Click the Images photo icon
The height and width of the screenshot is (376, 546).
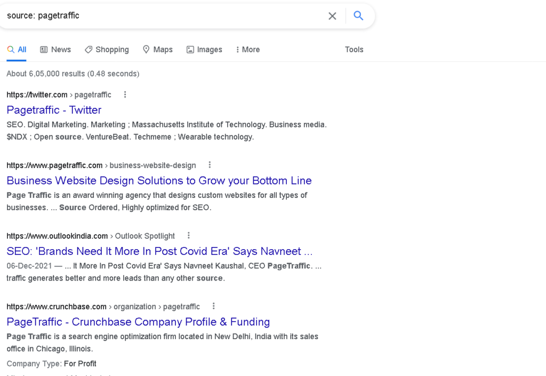[190, 49]
